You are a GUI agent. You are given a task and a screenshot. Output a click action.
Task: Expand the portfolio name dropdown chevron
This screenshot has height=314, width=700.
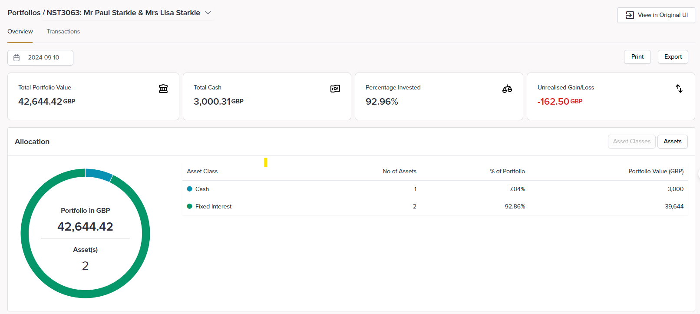click(x=208, y=13)
